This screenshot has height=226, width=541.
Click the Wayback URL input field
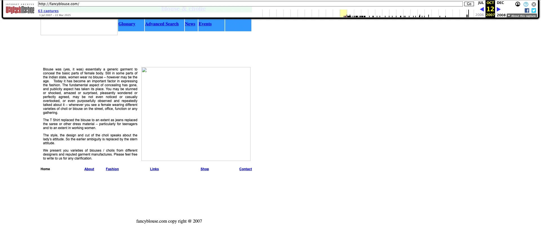[250, 4]
